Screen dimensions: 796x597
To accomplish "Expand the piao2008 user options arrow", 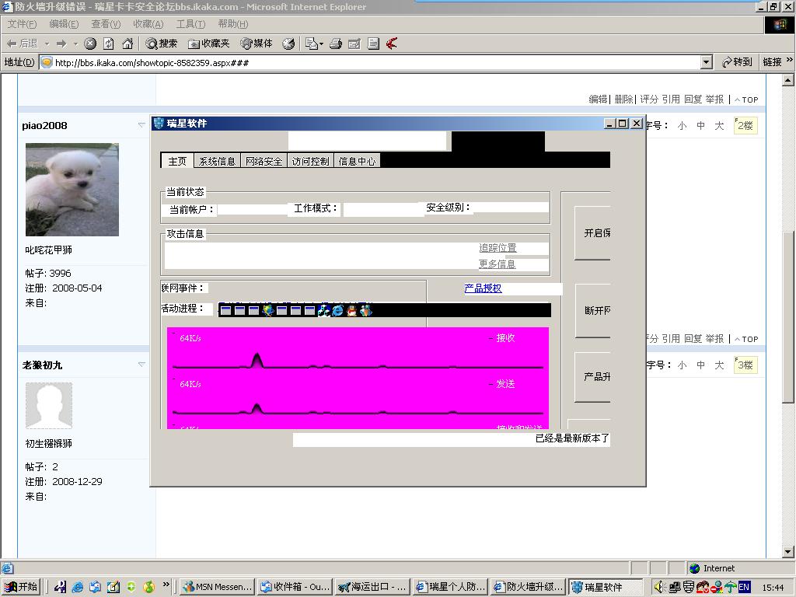I will [x=141, y=125].
